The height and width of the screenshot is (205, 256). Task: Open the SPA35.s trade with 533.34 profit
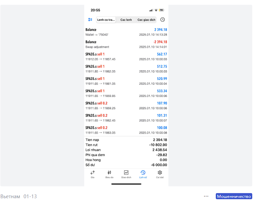pos(126,93)
